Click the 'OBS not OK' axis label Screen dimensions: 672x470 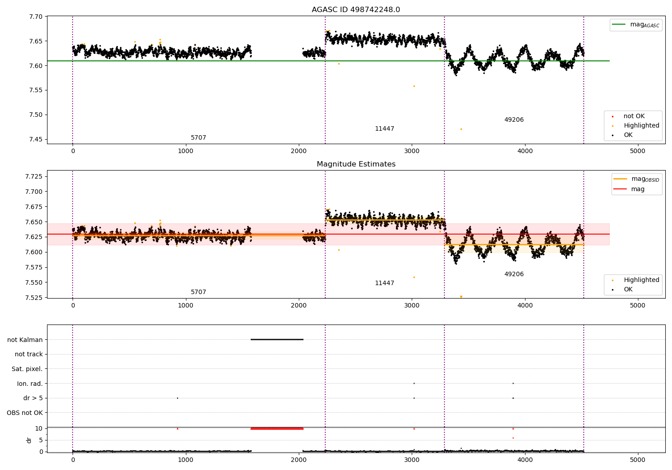(x=25, y=413)
